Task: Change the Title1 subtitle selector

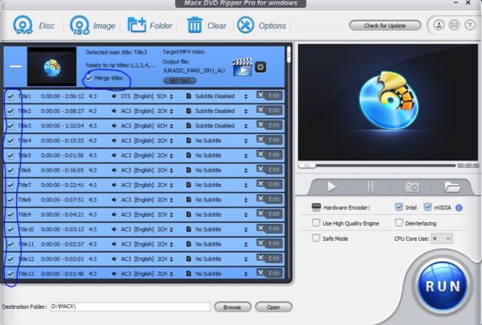Action: [217, 95]
